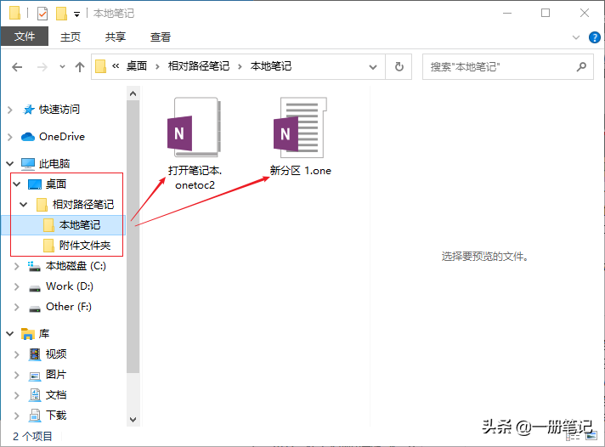
Task: Expand the 图片 library node
Action: point(17,375)
